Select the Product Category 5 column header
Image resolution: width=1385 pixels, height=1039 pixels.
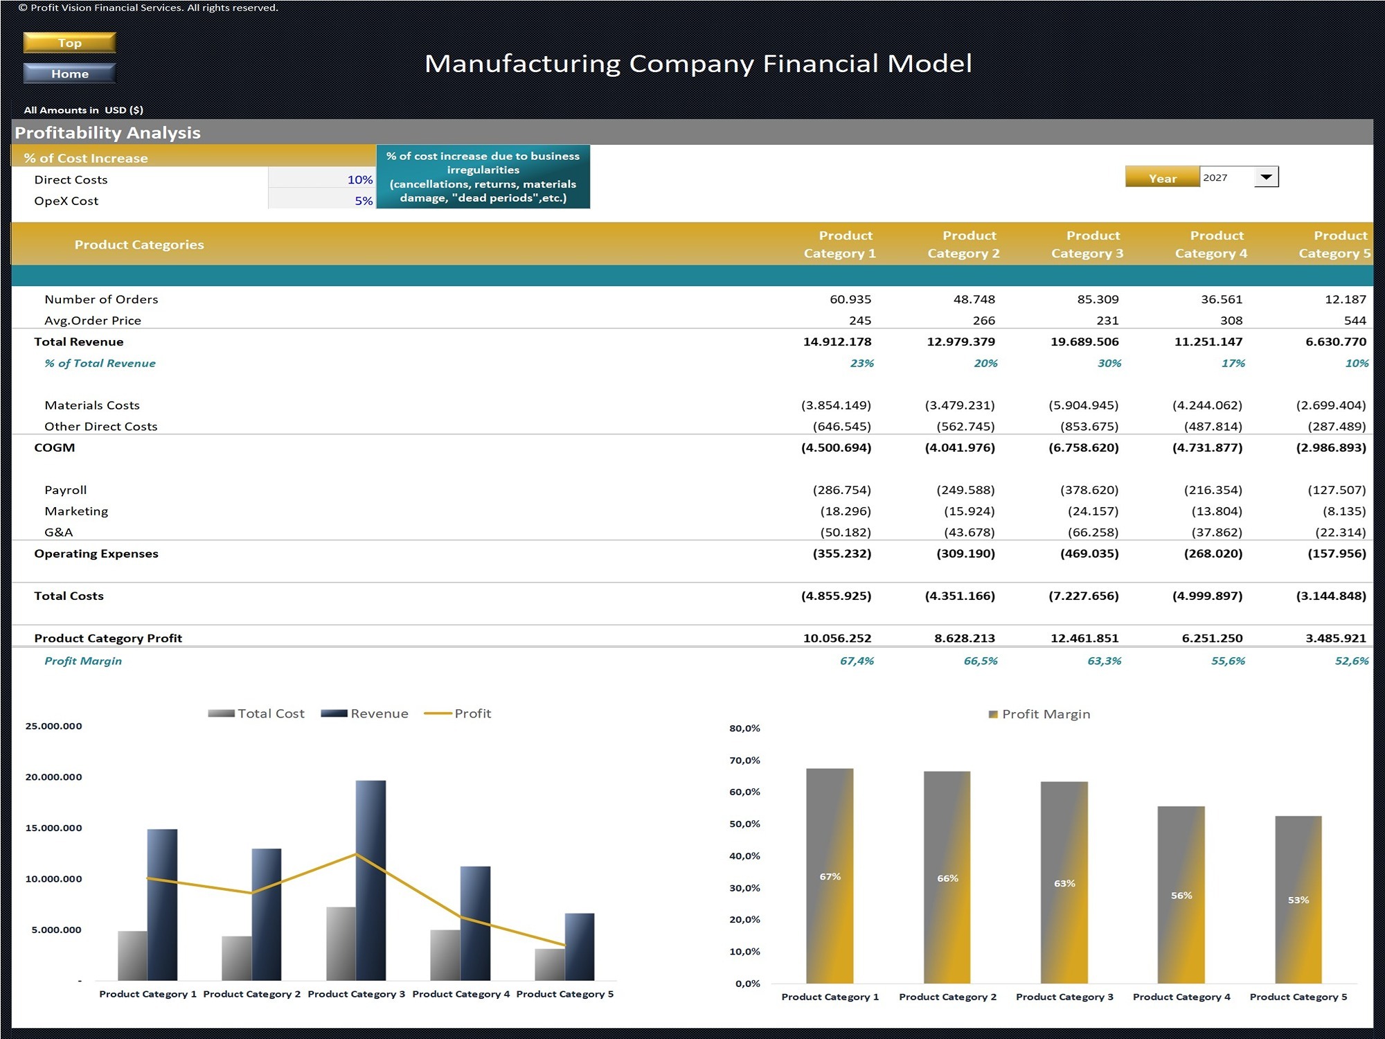pos(1334,245)
